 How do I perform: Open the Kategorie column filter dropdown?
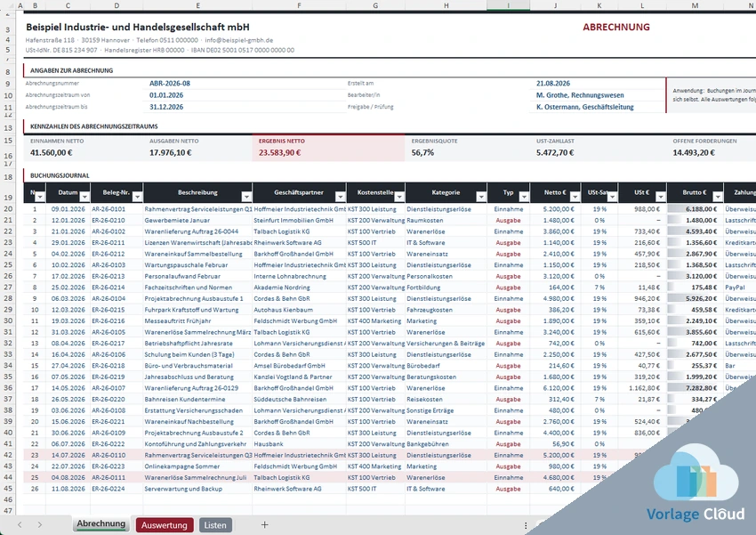[481, 197]
